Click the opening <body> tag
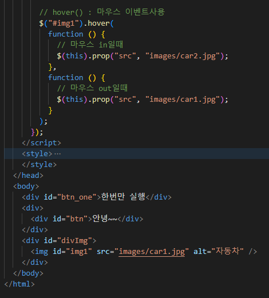 click(x=26, y=186)
